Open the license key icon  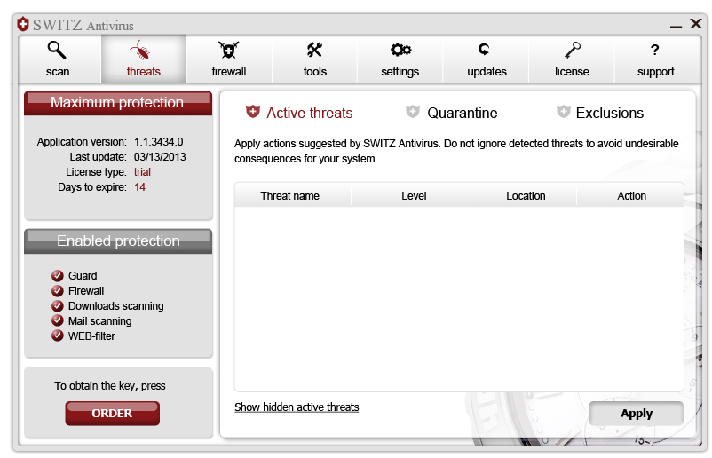(572, 50)
